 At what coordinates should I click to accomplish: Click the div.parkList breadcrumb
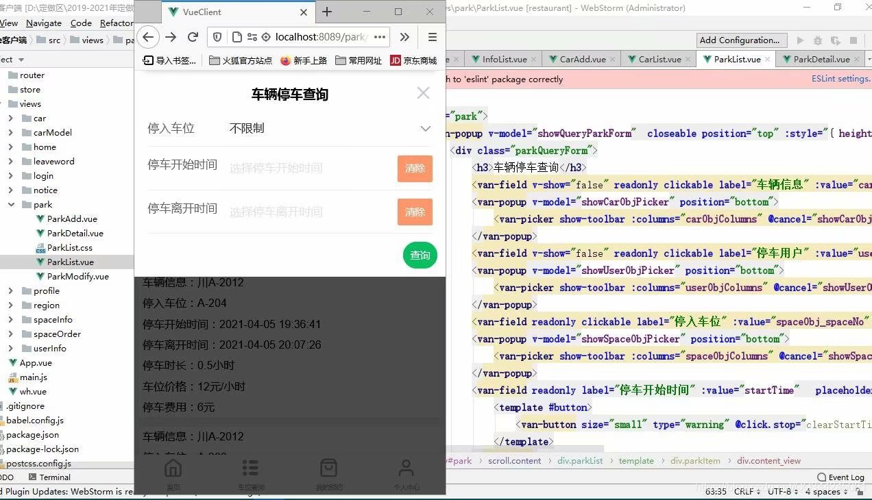580,461
